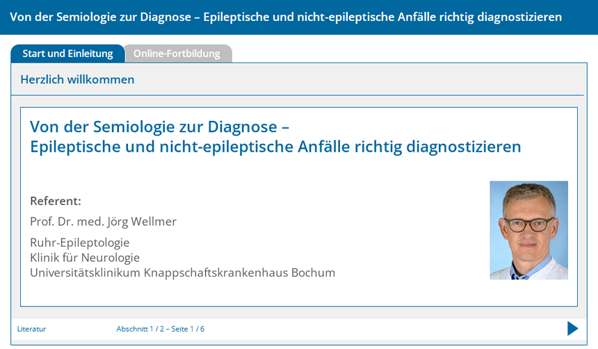Go to the next page arrow

pos(572,328)
